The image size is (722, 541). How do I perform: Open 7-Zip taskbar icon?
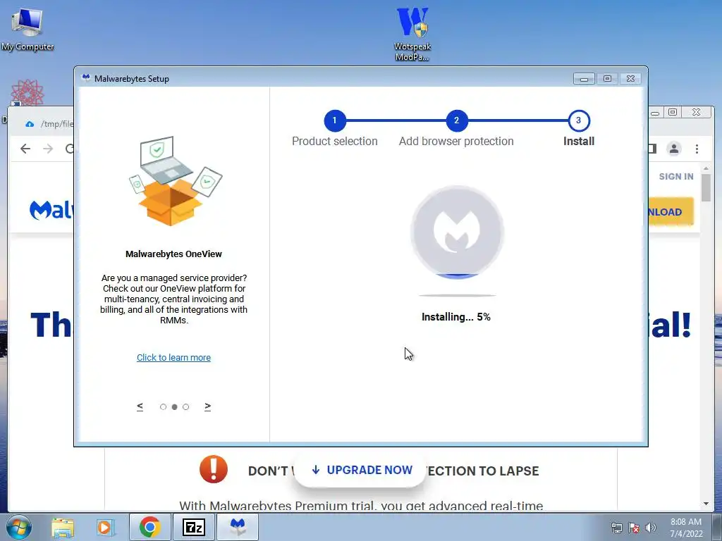click(x=193, y=527)
